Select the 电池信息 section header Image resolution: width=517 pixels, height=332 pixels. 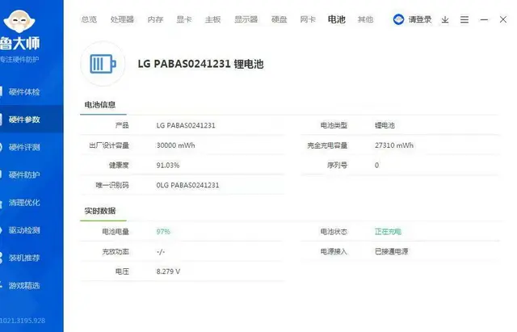point(100,105)
